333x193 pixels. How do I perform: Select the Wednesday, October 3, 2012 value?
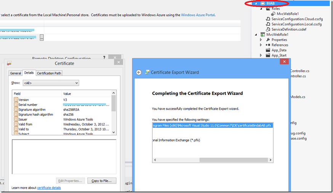click(x=86, y=124)
